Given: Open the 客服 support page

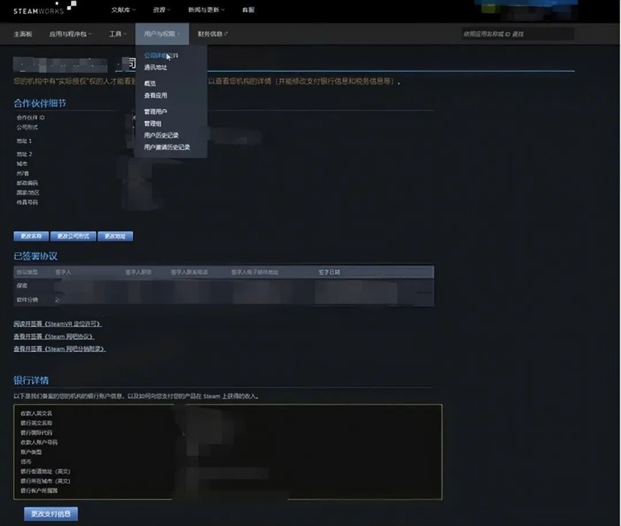Looking at the screenshot, I should pos(248,10).
